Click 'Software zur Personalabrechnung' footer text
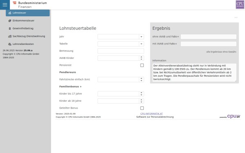 (x=155, y=117)
